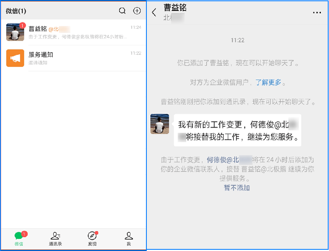This screenshot has width=329, height=251.
Task: Switch to the 微信 chats tab
Action: point(19,239)
